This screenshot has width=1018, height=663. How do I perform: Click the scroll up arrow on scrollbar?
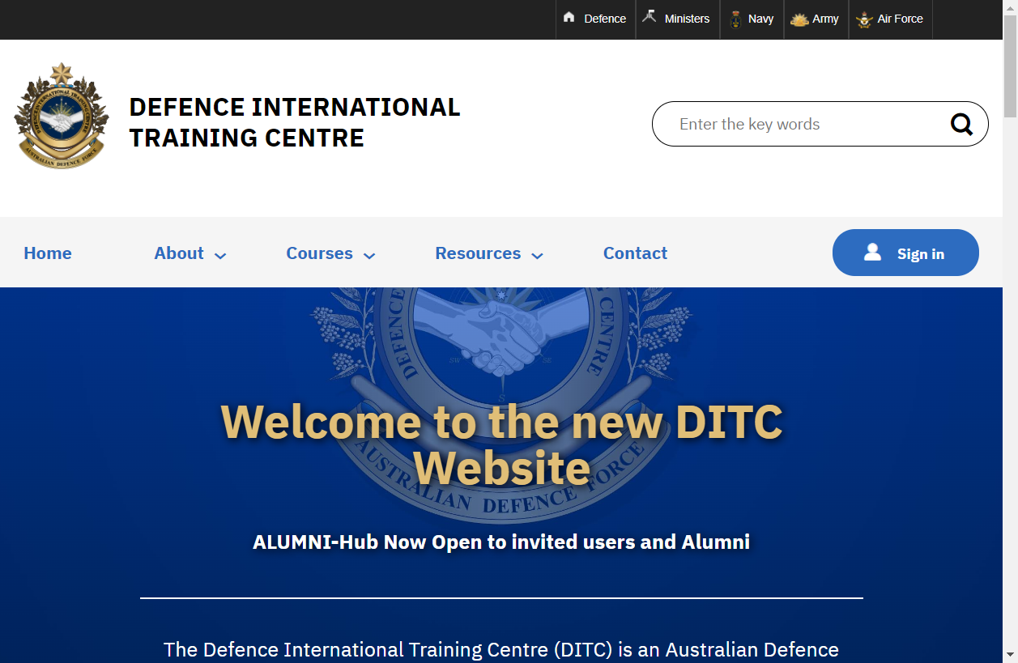click(1010, 8)
